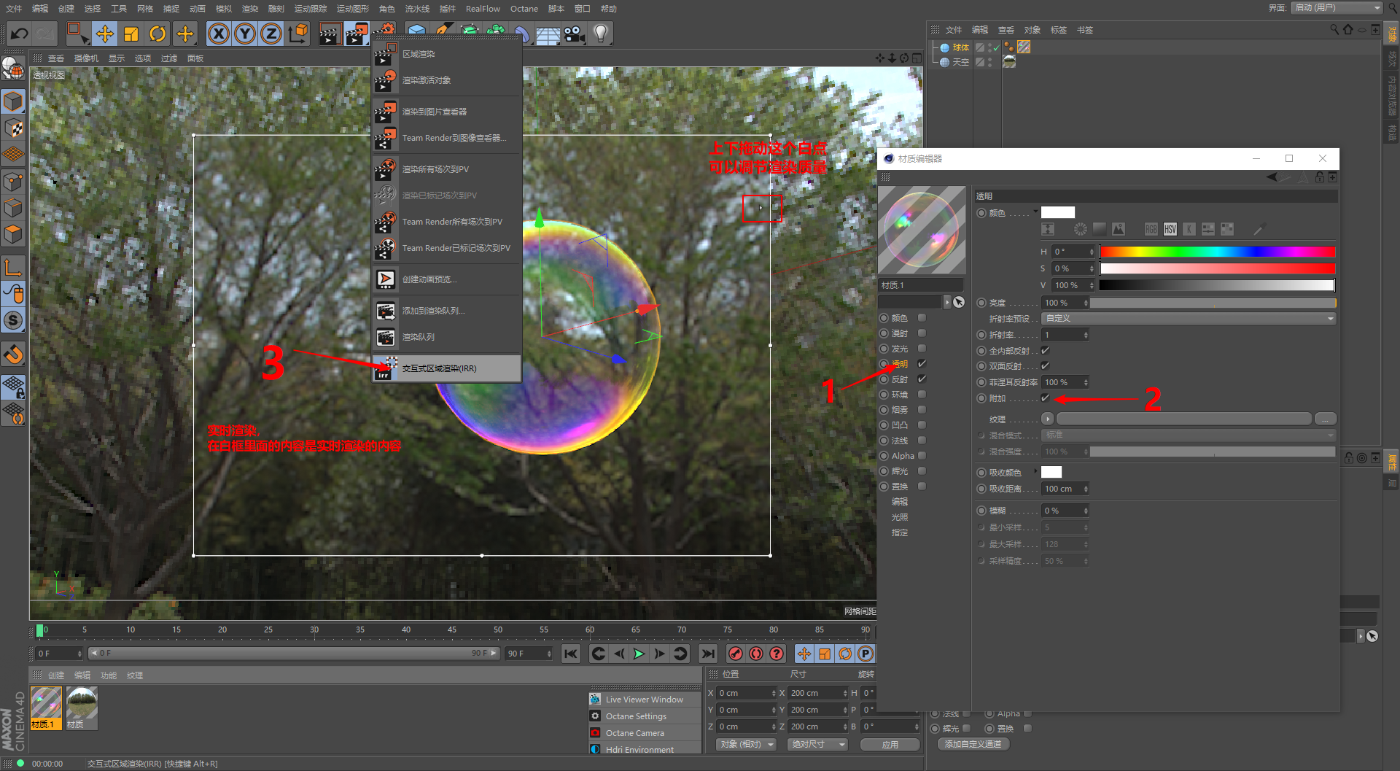Click the 吸收距离 stepper arrows
Screen dimensions: 1400x771
tap(1086, 489)
